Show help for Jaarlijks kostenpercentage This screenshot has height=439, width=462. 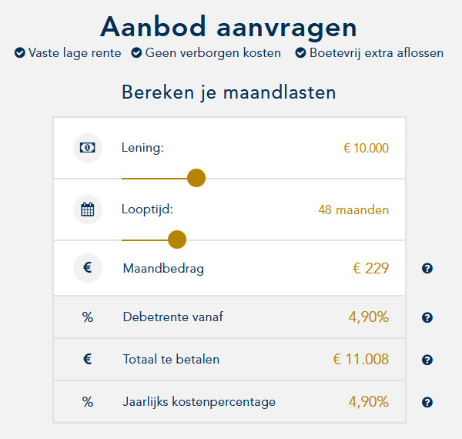pos(427,402)
